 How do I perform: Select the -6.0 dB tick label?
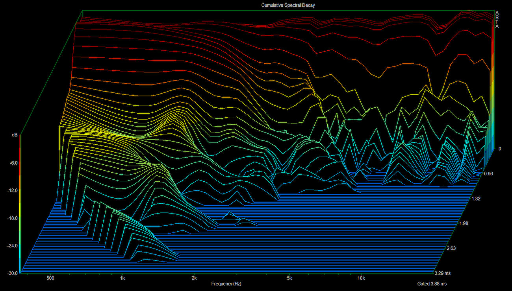(x=13, y=163)
